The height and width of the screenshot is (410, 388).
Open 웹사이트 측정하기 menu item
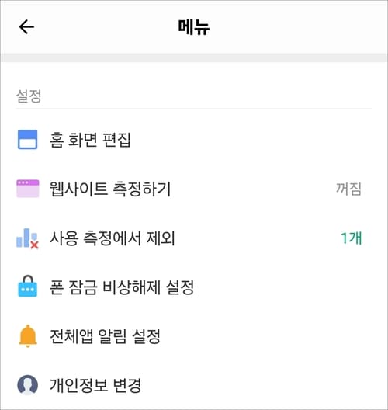pos(194,189)
